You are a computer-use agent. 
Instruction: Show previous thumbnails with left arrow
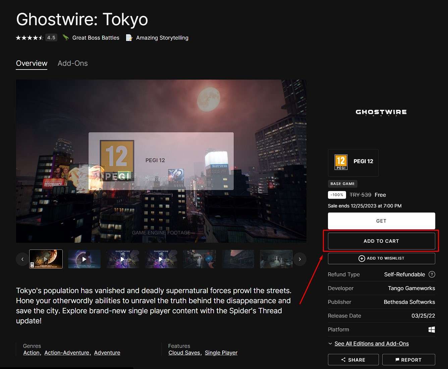[x=22, y=259]
